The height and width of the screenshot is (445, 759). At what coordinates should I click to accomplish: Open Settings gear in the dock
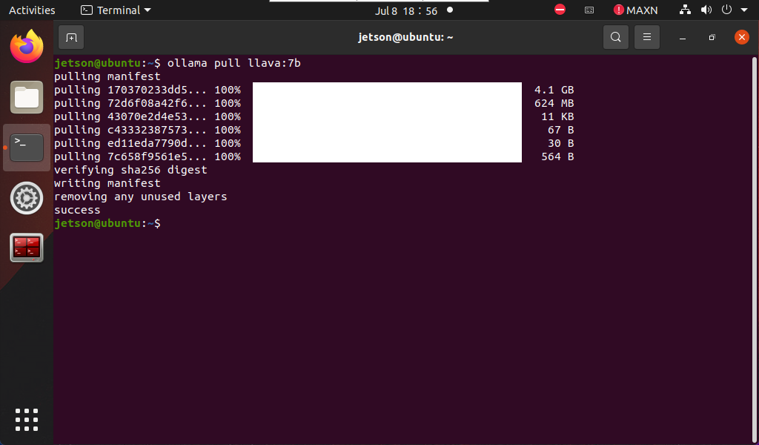[x=27, y=197]
